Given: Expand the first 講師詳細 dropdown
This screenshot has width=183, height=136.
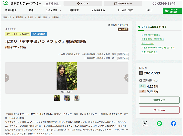Looking at the screenshot, I should (x=123, y=54).
